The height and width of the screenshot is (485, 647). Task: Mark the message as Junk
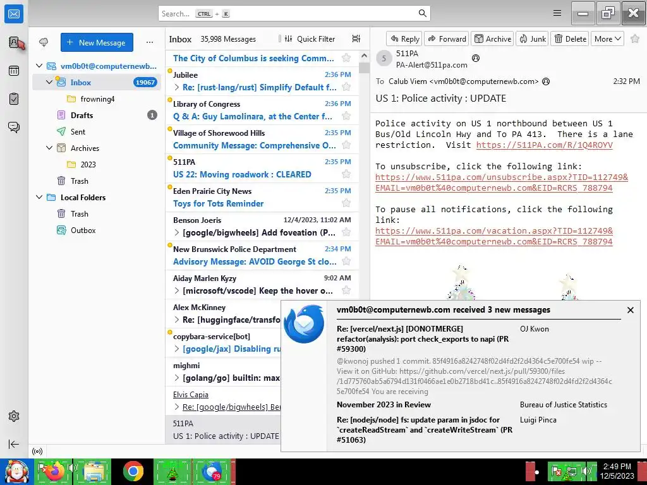click(532, 39)
